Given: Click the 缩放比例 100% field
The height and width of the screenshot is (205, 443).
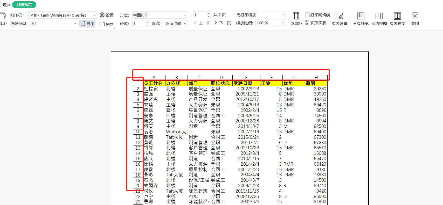Looking at the screenshot, I should coord(268,23).
